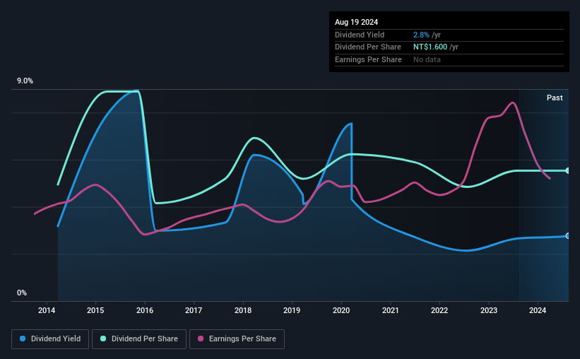580x359 pixels.
Task: Click the Dividend Per Share endpoint marker
Action: (x=568, y=170)
